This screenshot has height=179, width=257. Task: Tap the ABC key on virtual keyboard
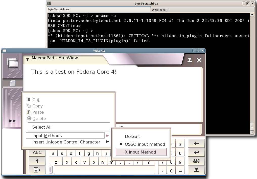click(x=37, y=153)
